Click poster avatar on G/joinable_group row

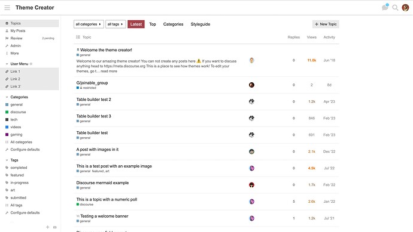(251, 85)
